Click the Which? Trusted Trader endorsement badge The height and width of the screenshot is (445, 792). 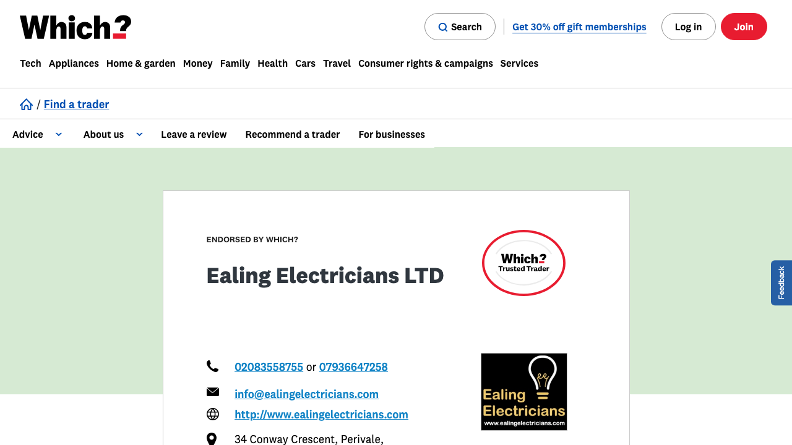523,263
